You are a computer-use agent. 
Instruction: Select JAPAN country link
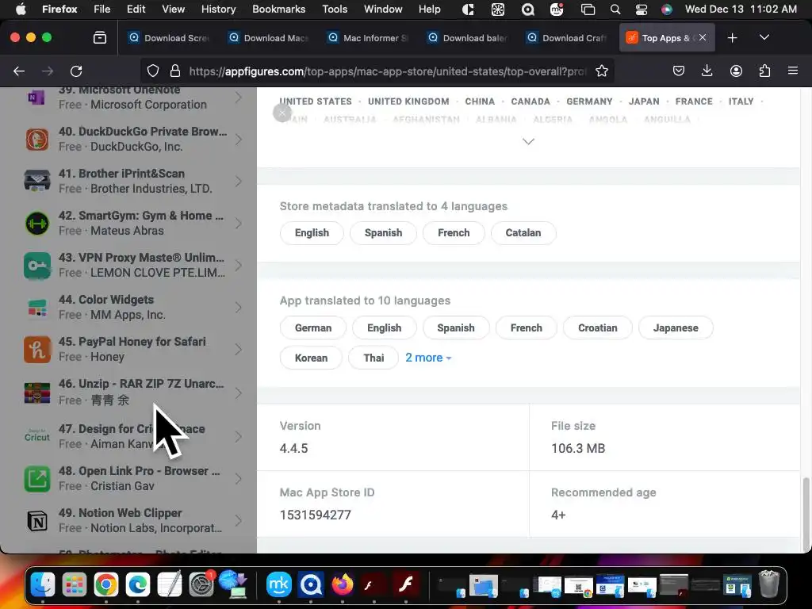point(644,101)
